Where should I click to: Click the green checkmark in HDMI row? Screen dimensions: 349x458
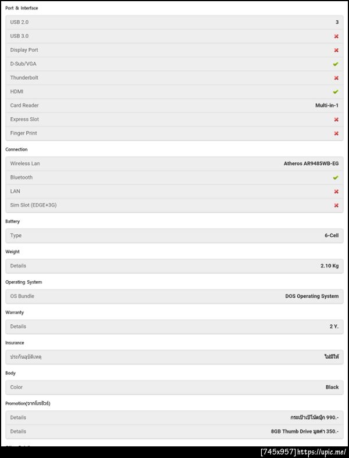point(336,92)
